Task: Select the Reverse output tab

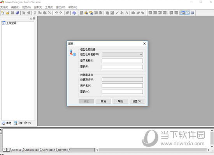Action: (63, 150)
